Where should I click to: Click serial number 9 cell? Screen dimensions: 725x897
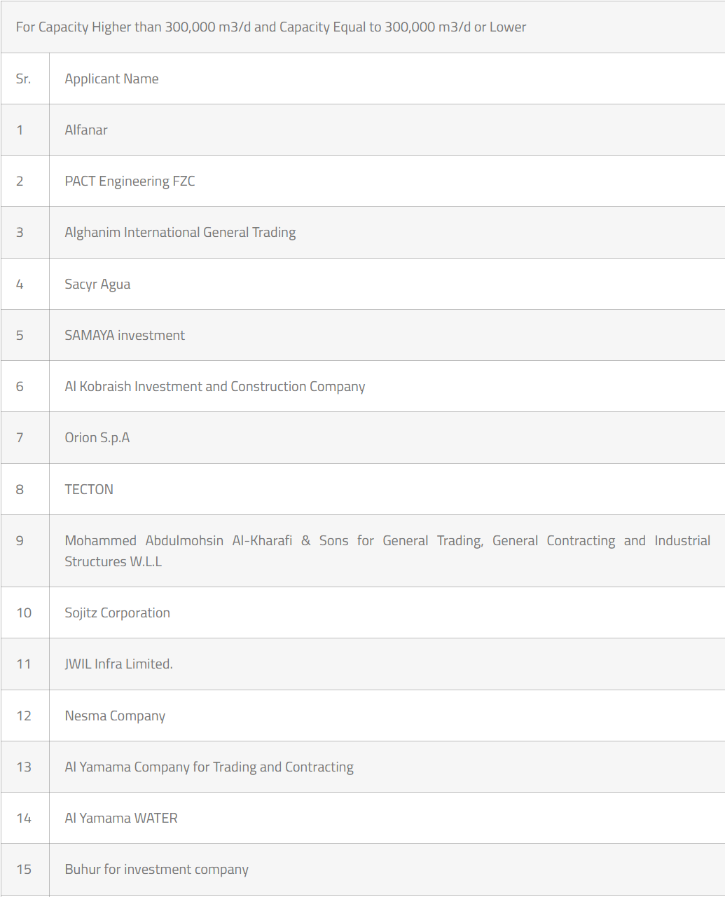(20, 541)
